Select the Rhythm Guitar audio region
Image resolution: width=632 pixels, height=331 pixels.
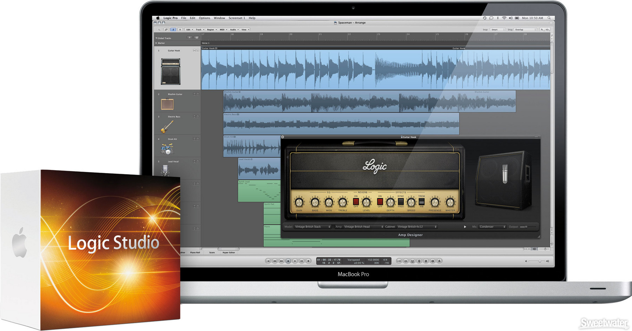369,101
